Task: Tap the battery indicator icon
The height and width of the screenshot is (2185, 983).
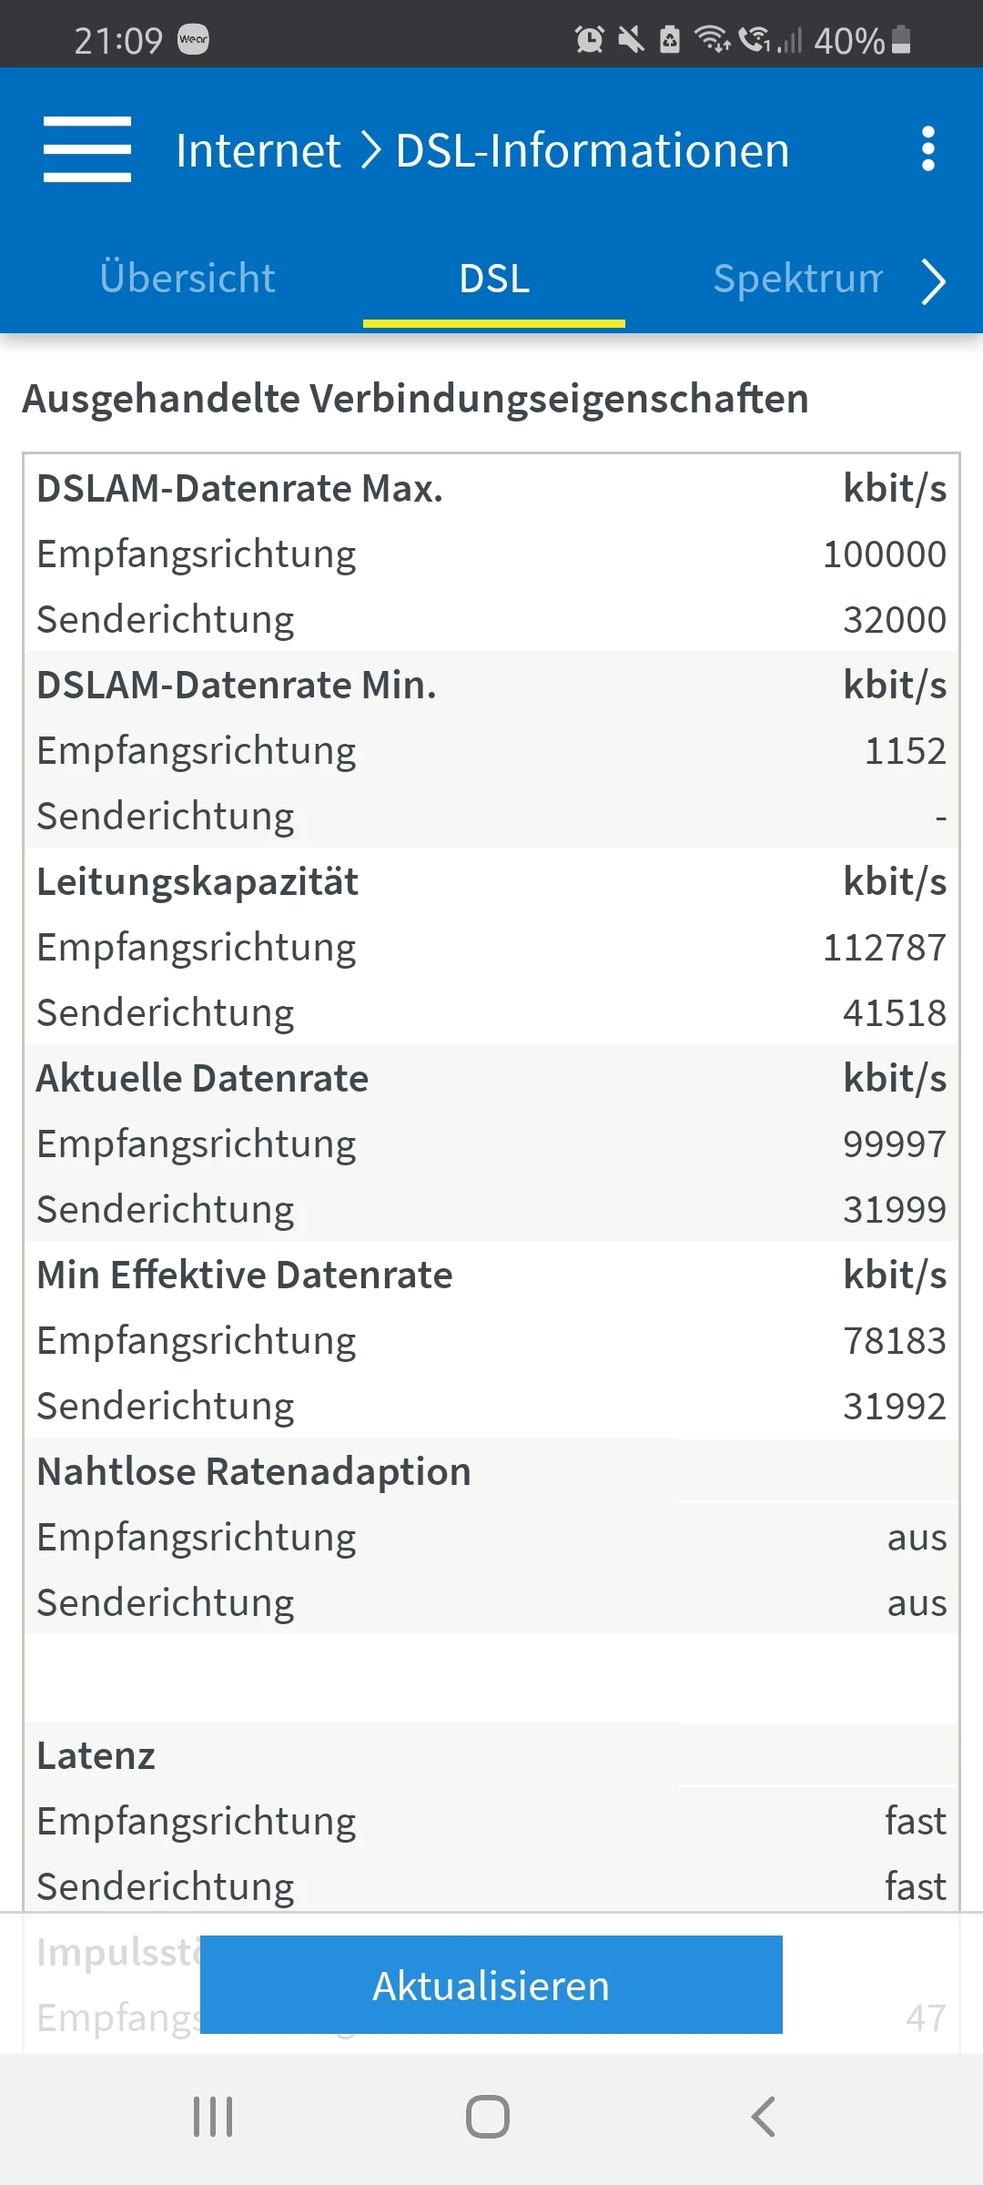Action: 901,39
